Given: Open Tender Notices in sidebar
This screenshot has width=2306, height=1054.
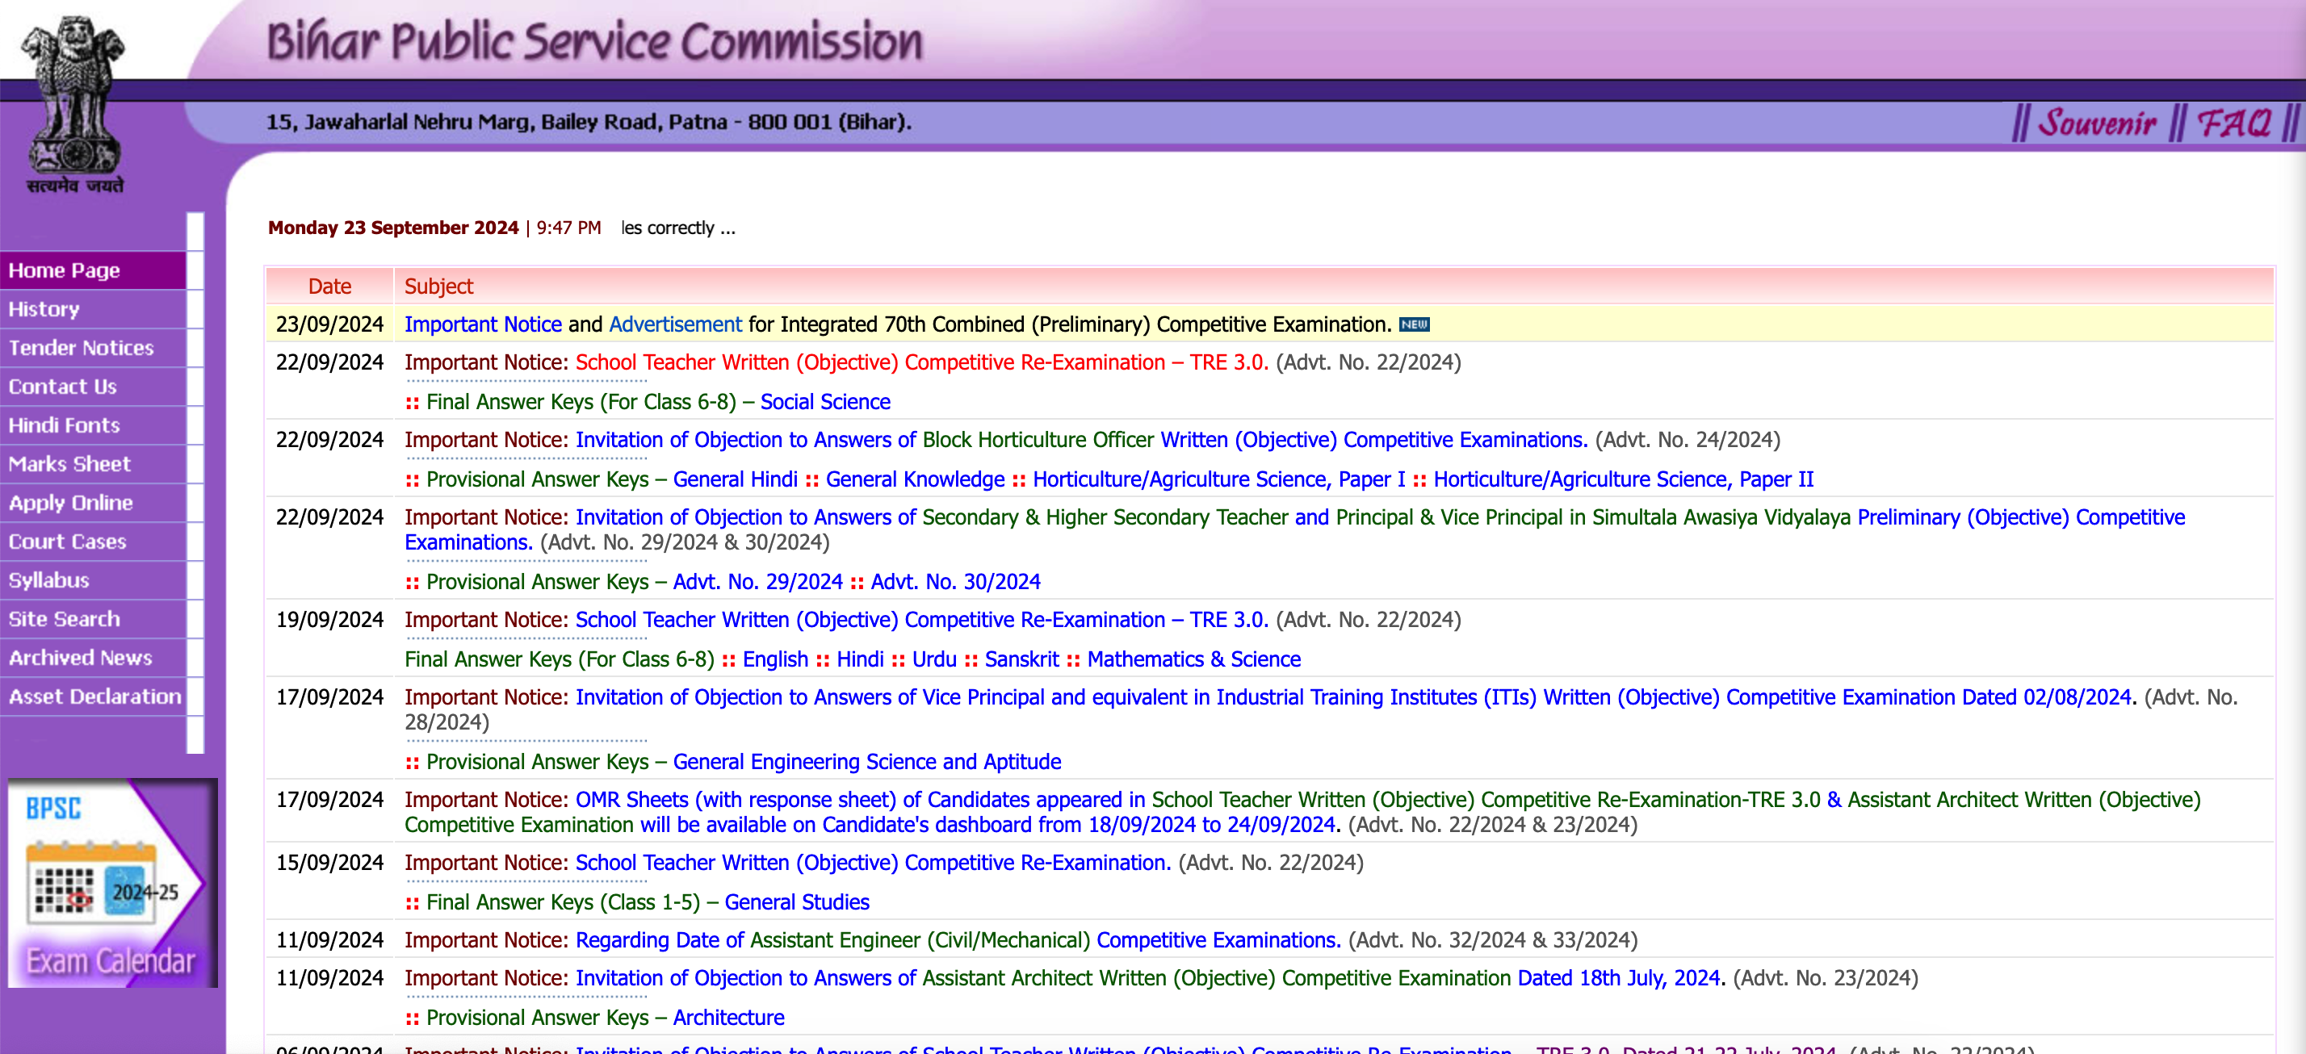Looking at the screenshot, I should point(93,347).
